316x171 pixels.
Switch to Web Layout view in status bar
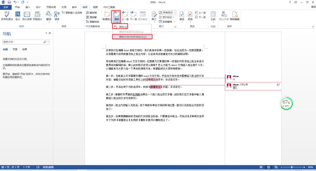point(275,167)
